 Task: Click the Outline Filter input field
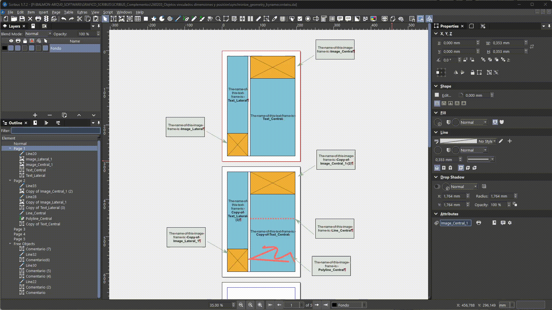click(x=55, y=131)
